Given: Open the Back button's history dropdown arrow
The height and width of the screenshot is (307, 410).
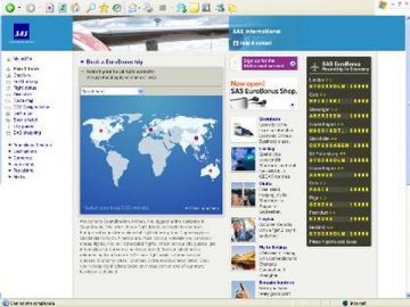Looking at the screenshot, I should tap(20, 8).
